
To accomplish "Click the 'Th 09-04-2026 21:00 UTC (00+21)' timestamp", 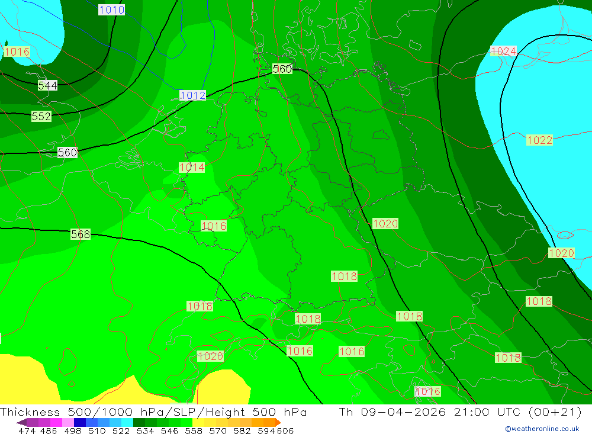I will (x=460, y=412).
